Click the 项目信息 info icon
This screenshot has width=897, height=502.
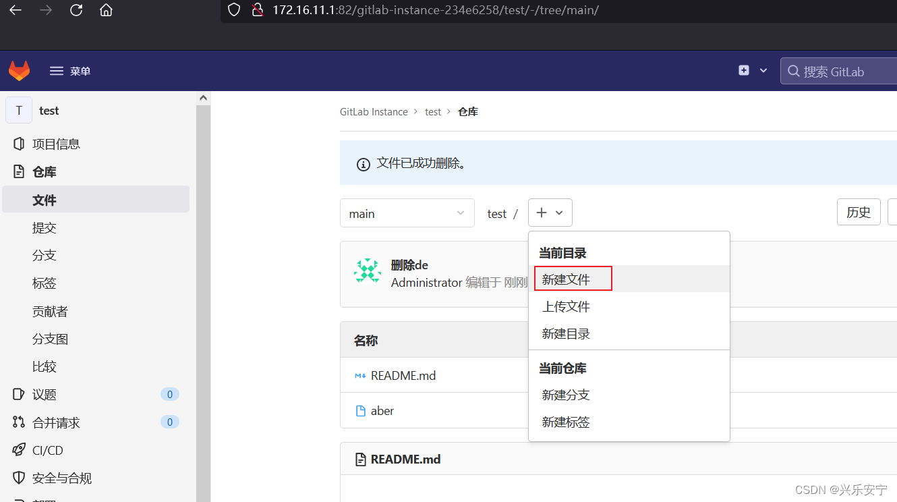pyautogui.click(x=19, y=144)
